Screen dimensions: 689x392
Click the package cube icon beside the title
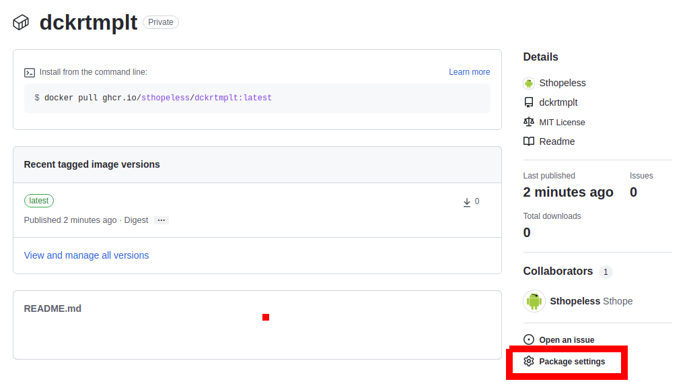point(21,22)
